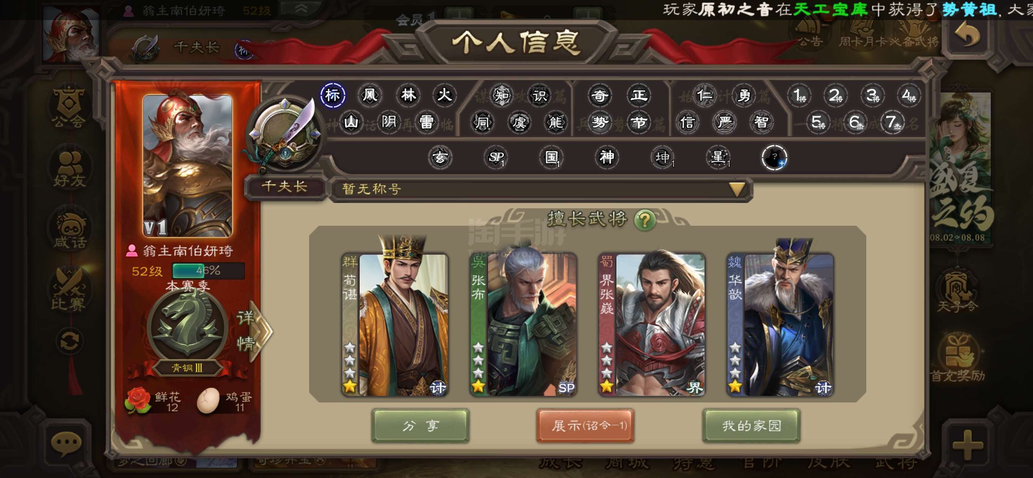Click the 52级 experience progress bar
The image size is (1033, 478).
208,271
